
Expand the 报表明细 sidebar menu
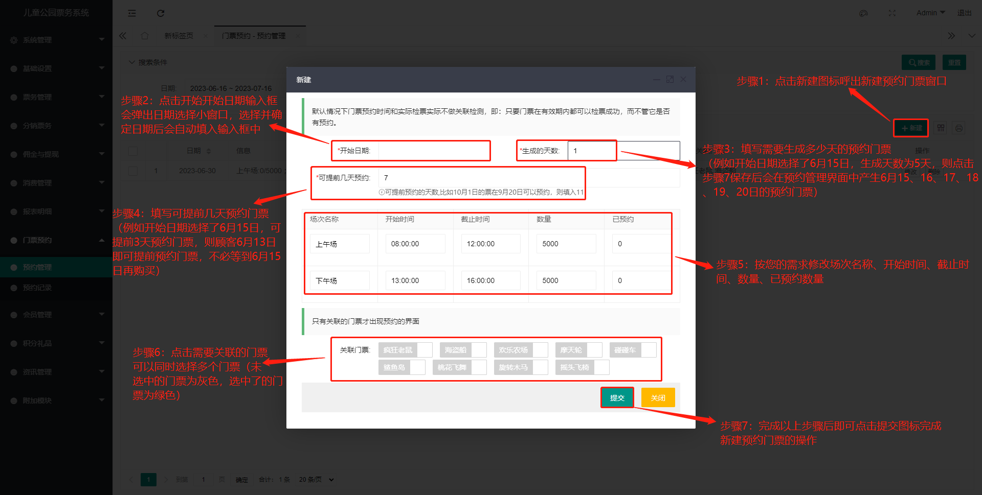[x=56, y=211]
